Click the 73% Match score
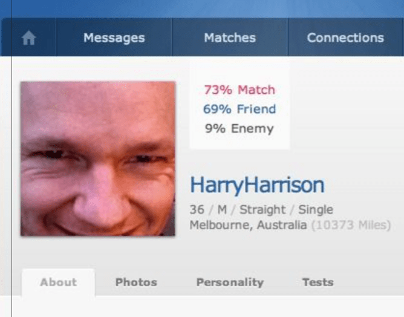Image resolution: width=404 pixels, height=317 pixels. [x=239, y=90]
